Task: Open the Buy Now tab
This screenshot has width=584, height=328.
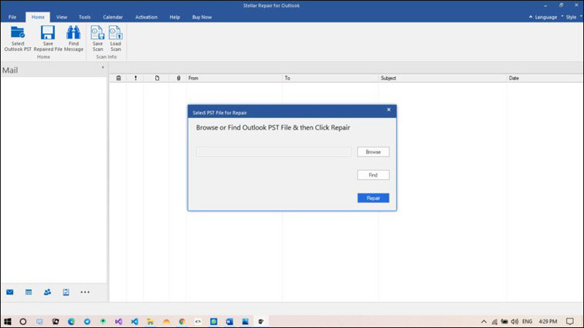Action: 202,17
